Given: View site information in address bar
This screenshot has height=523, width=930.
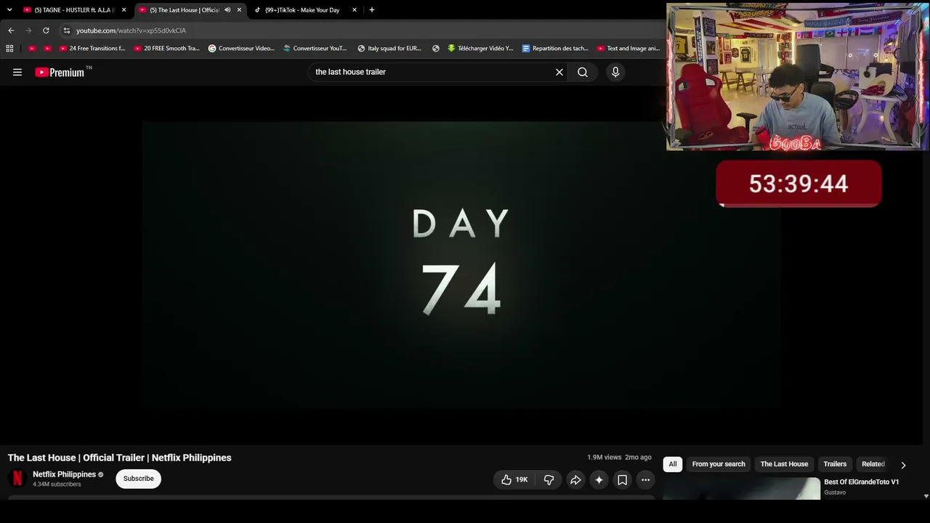Looking at the screenshot, I should (x=66, y=31).
